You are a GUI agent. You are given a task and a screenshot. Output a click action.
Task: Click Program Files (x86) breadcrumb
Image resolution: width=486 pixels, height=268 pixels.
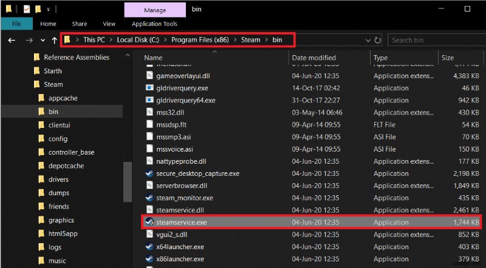(x=200, y=40)
